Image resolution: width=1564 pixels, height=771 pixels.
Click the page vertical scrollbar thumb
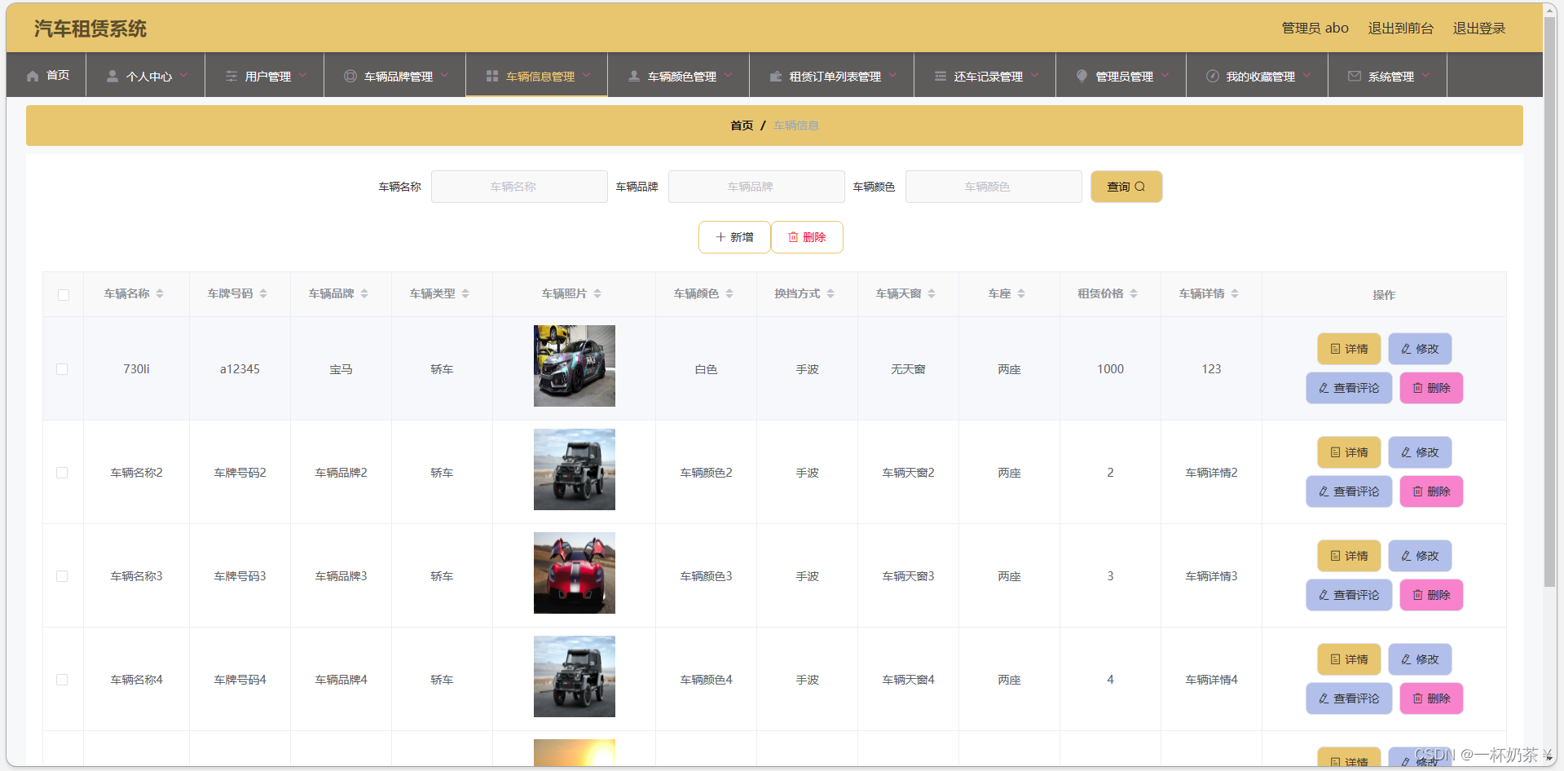pyautogui.click(x=1549, y=302)
